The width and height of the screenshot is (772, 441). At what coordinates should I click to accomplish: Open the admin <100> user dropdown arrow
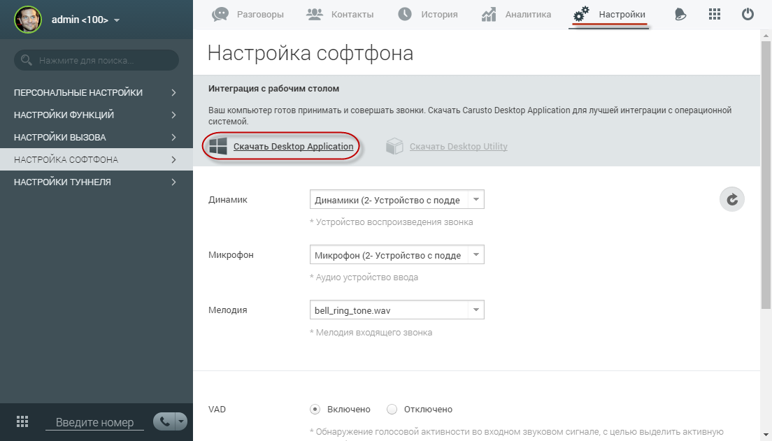pos(117,20)
